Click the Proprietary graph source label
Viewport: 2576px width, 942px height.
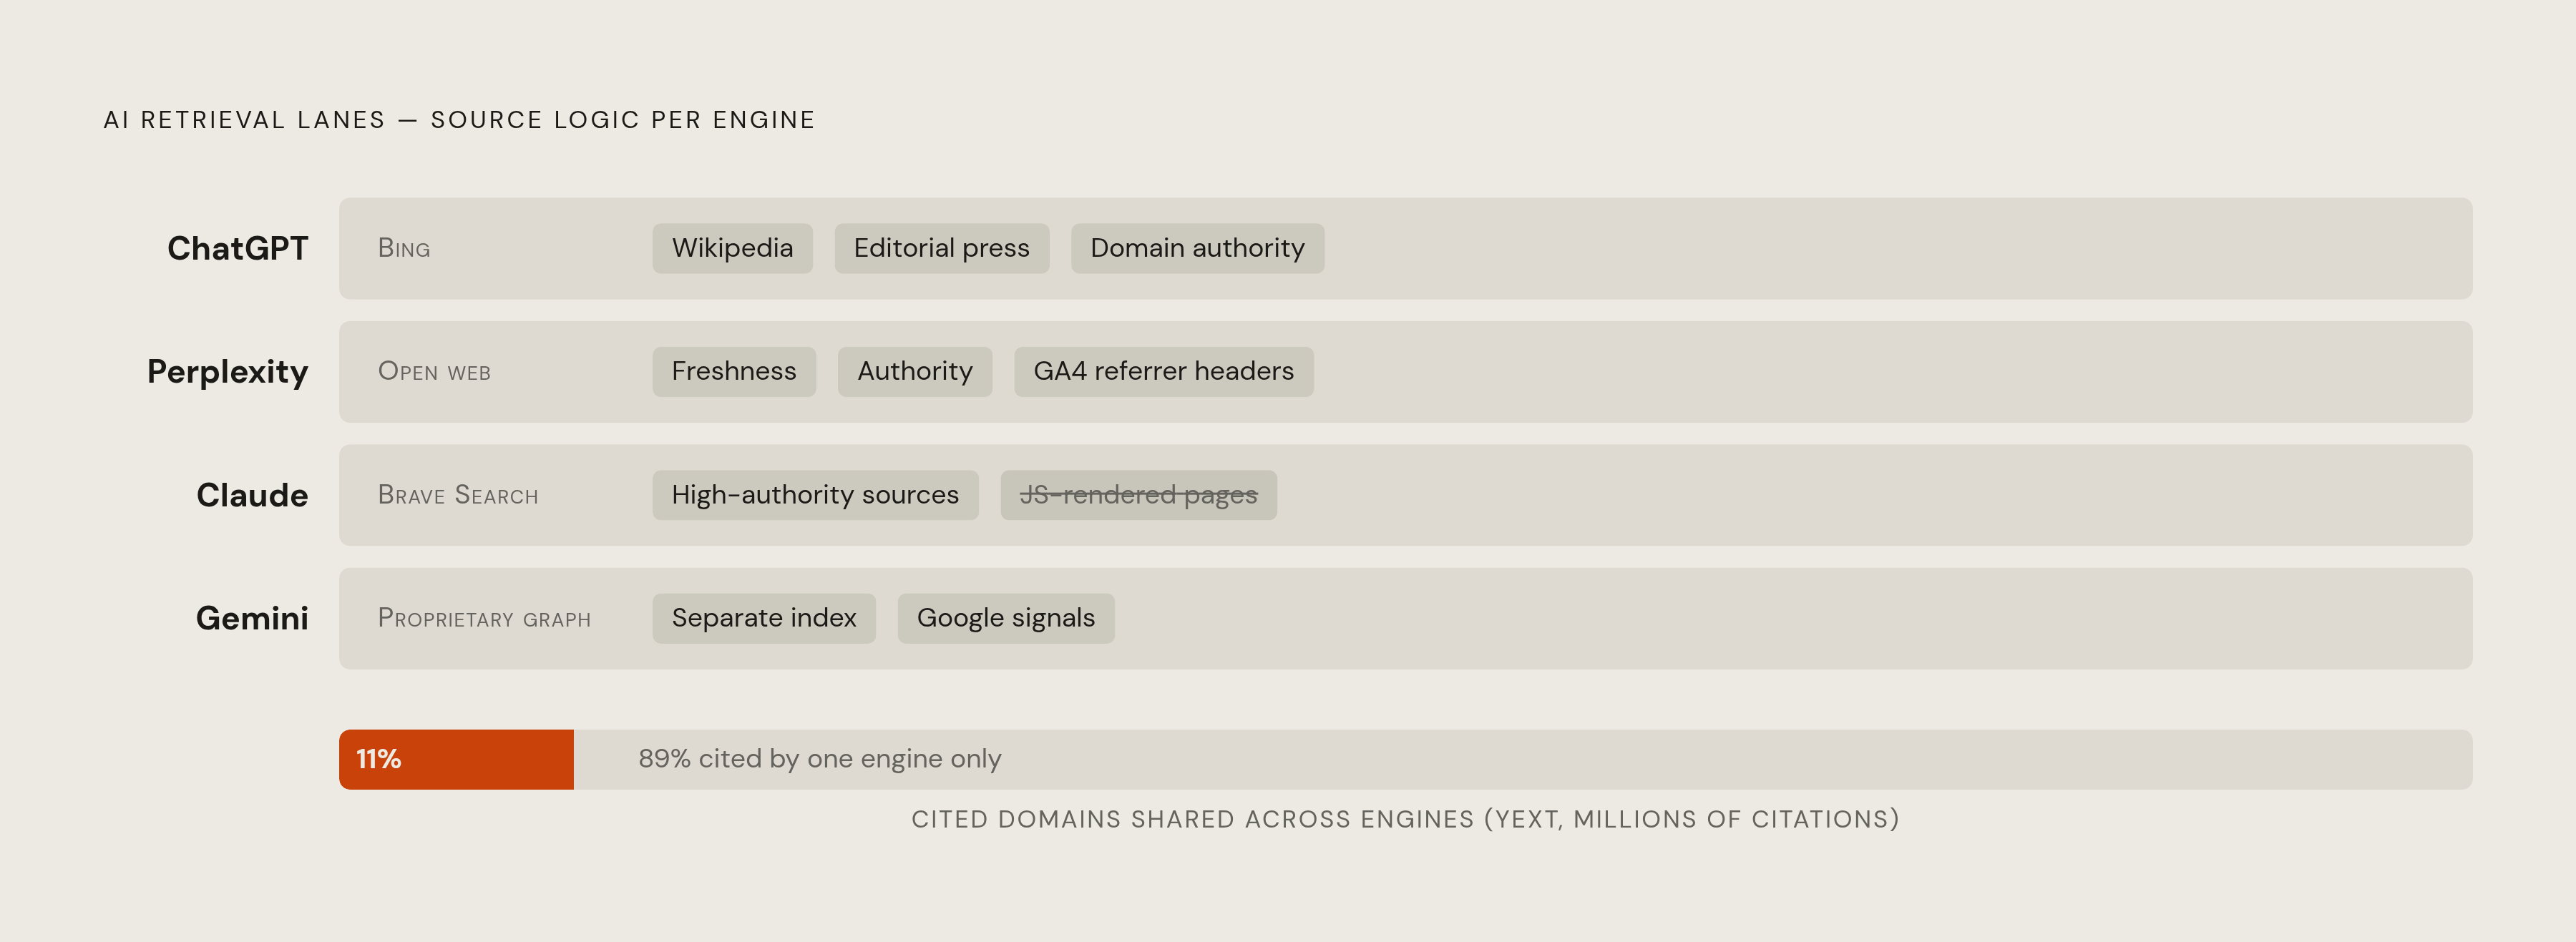484,618
